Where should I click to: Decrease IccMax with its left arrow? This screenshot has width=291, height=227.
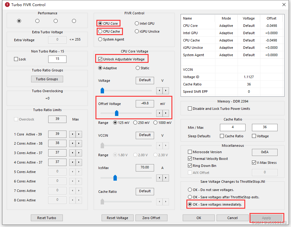pyautogui.click(x=160, y=178)
